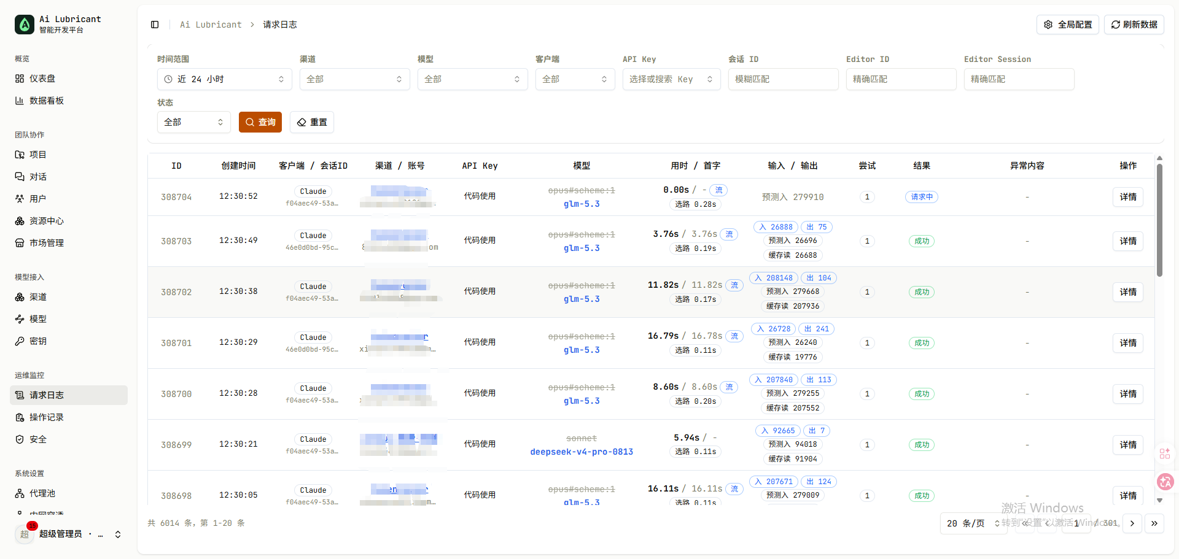The width and height of the screenshot is (1179, 559).
Task: Open the API Key search dropdown
Action: pos(672,79)
